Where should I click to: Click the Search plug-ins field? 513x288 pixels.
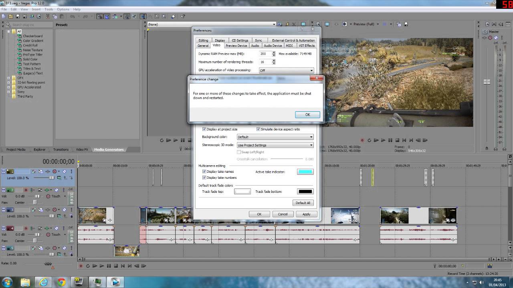pyautogui.click(x=29, y=25)
